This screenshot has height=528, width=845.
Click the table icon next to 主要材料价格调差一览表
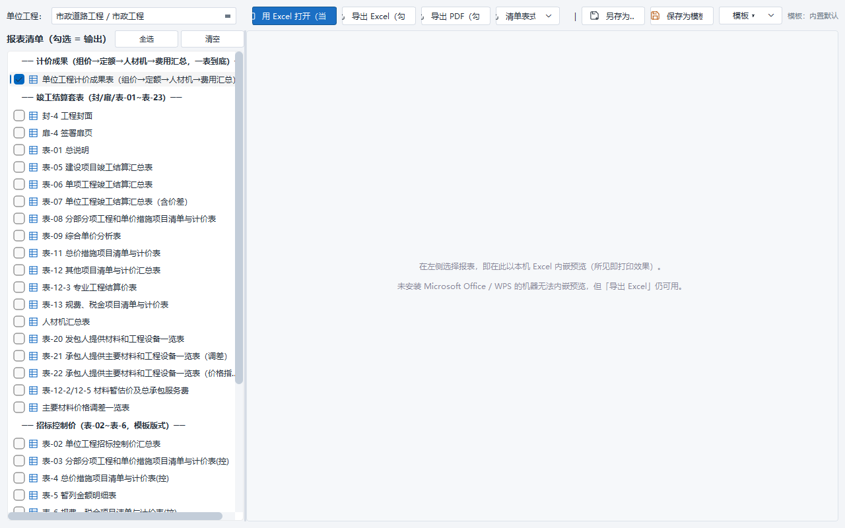pyautogui.click(x=34, y=407)
